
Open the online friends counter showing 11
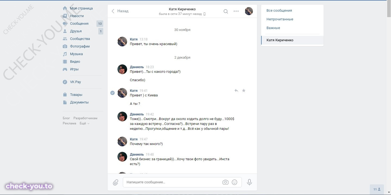click(377, 189)
